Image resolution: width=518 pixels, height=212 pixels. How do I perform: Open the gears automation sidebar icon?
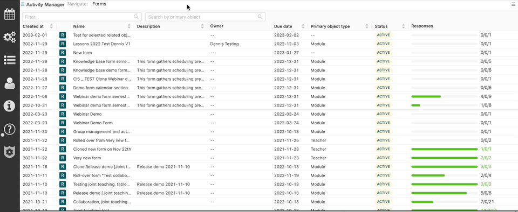(x=10, y=37)
